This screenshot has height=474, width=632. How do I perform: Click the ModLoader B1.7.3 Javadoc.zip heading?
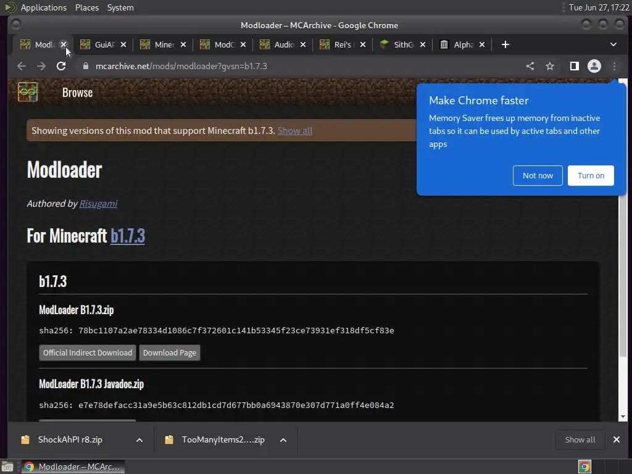pos(91,384)
